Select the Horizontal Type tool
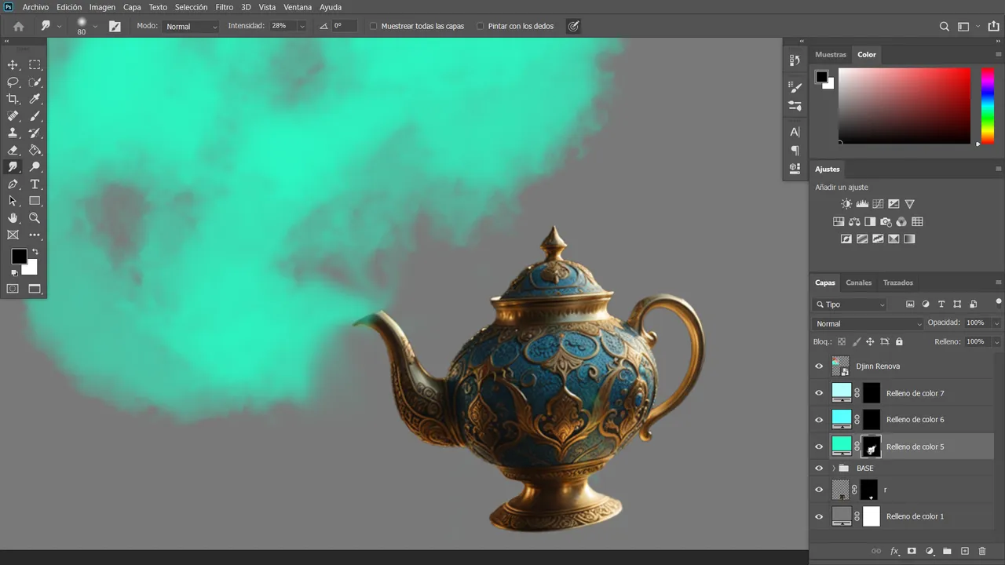Screen dimensions: 1005x565 click(x=35, y=184)
